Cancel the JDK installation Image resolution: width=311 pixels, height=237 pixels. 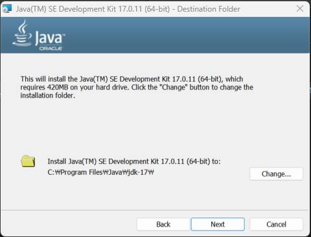pyautogui.click(x=276, y=224)
